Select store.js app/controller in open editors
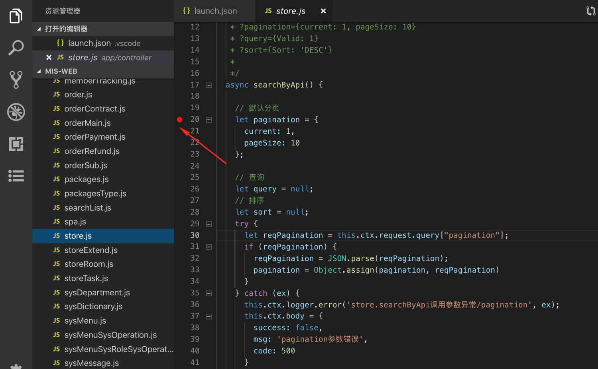Viewport: 598px width, 369px height. coord(103,57)
